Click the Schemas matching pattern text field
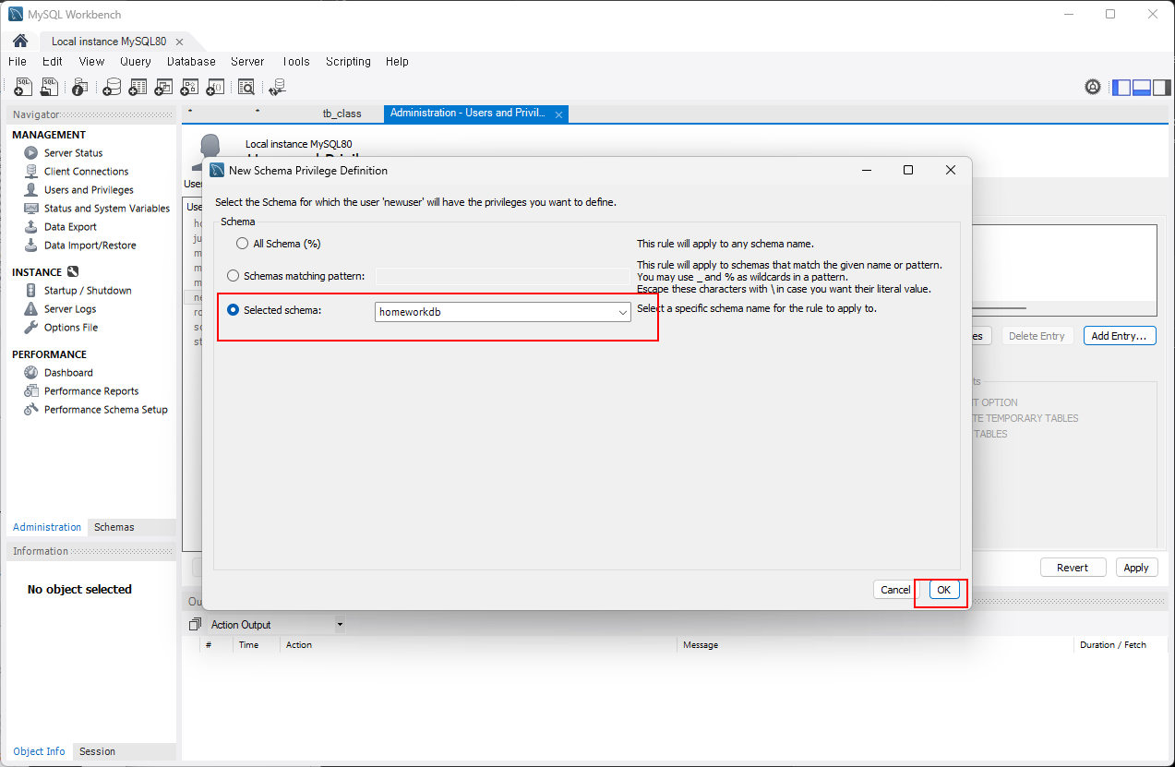Screen dimensions: 1175x767 pos(503,276)
